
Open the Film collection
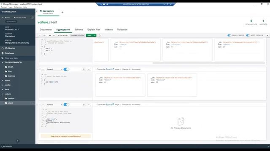[x=10, y=71]
